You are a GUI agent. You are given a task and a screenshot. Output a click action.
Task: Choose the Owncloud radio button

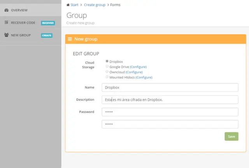coord(107,72)
